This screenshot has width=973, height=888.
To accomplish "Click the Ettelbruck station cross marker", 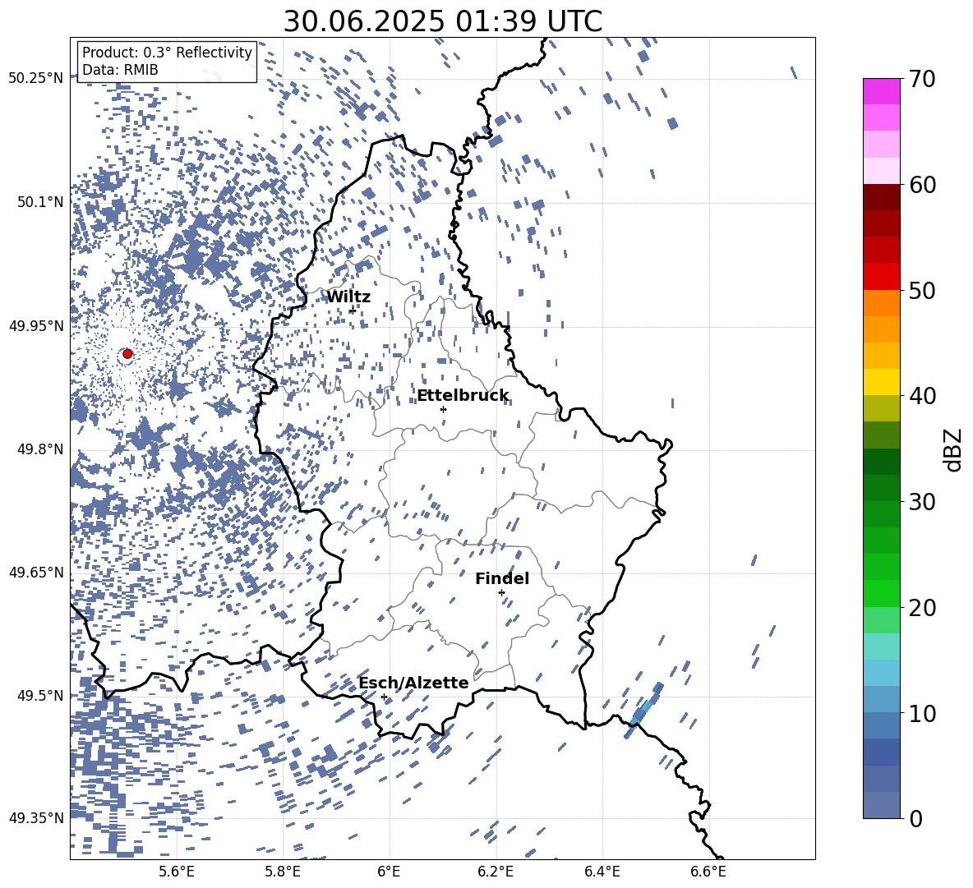I will (443, 409).
